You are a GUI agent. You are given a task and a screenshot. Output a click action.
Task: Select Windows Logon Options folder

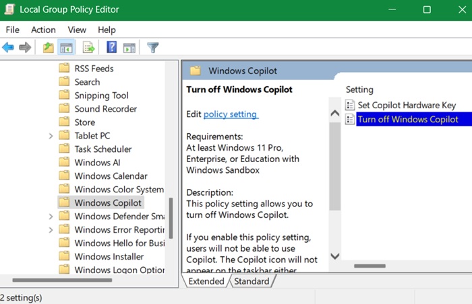[x=119, y=270]
